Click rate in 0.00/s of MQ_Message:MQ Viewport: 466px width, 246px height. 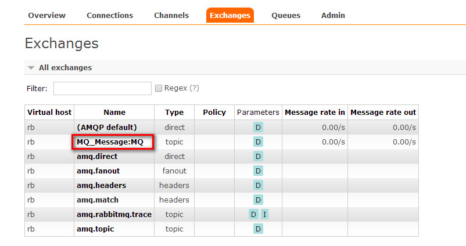tap(334, 142)
